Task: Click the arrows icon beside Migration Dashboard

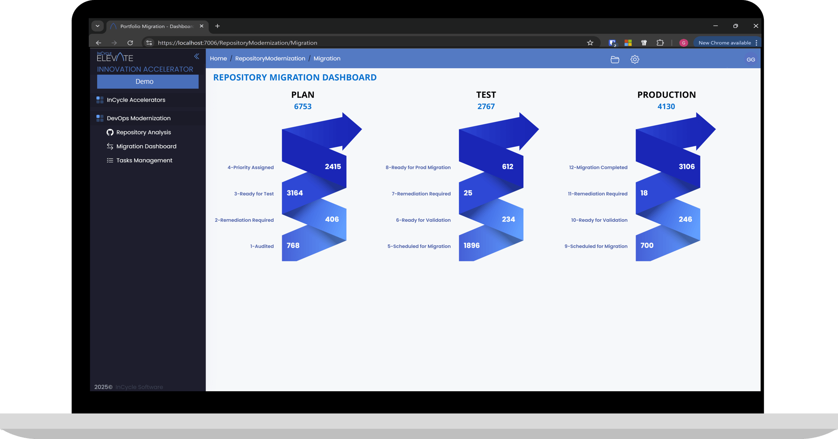Action: pos(110,146)
